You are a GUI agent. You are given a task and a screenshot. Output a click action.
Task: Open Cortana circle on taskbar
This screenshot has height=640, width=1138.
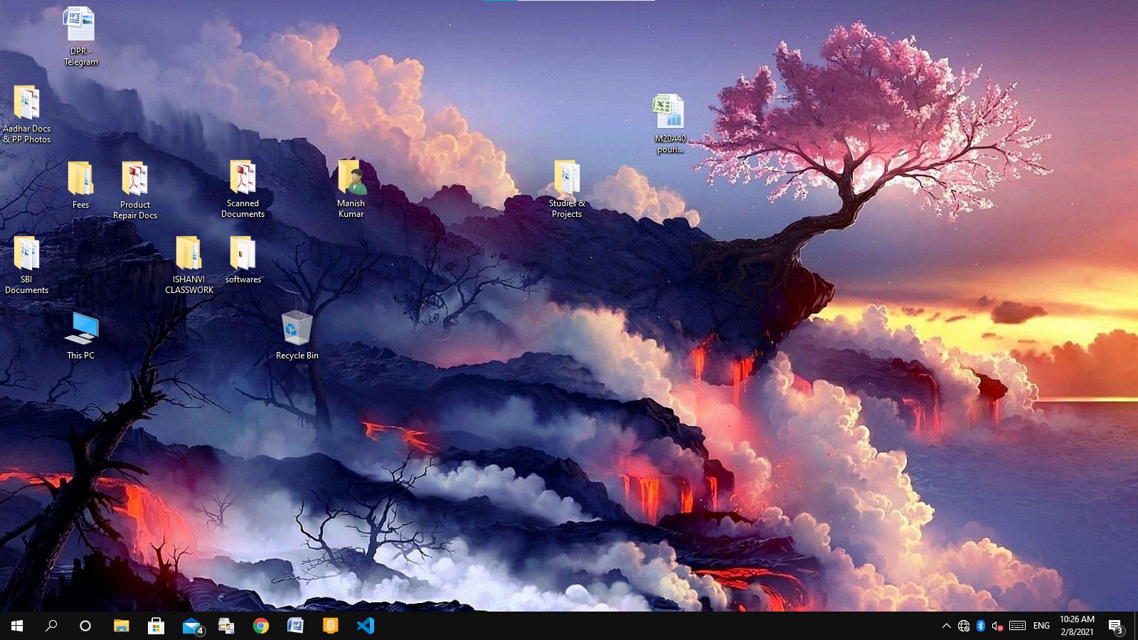click(85, 626)
